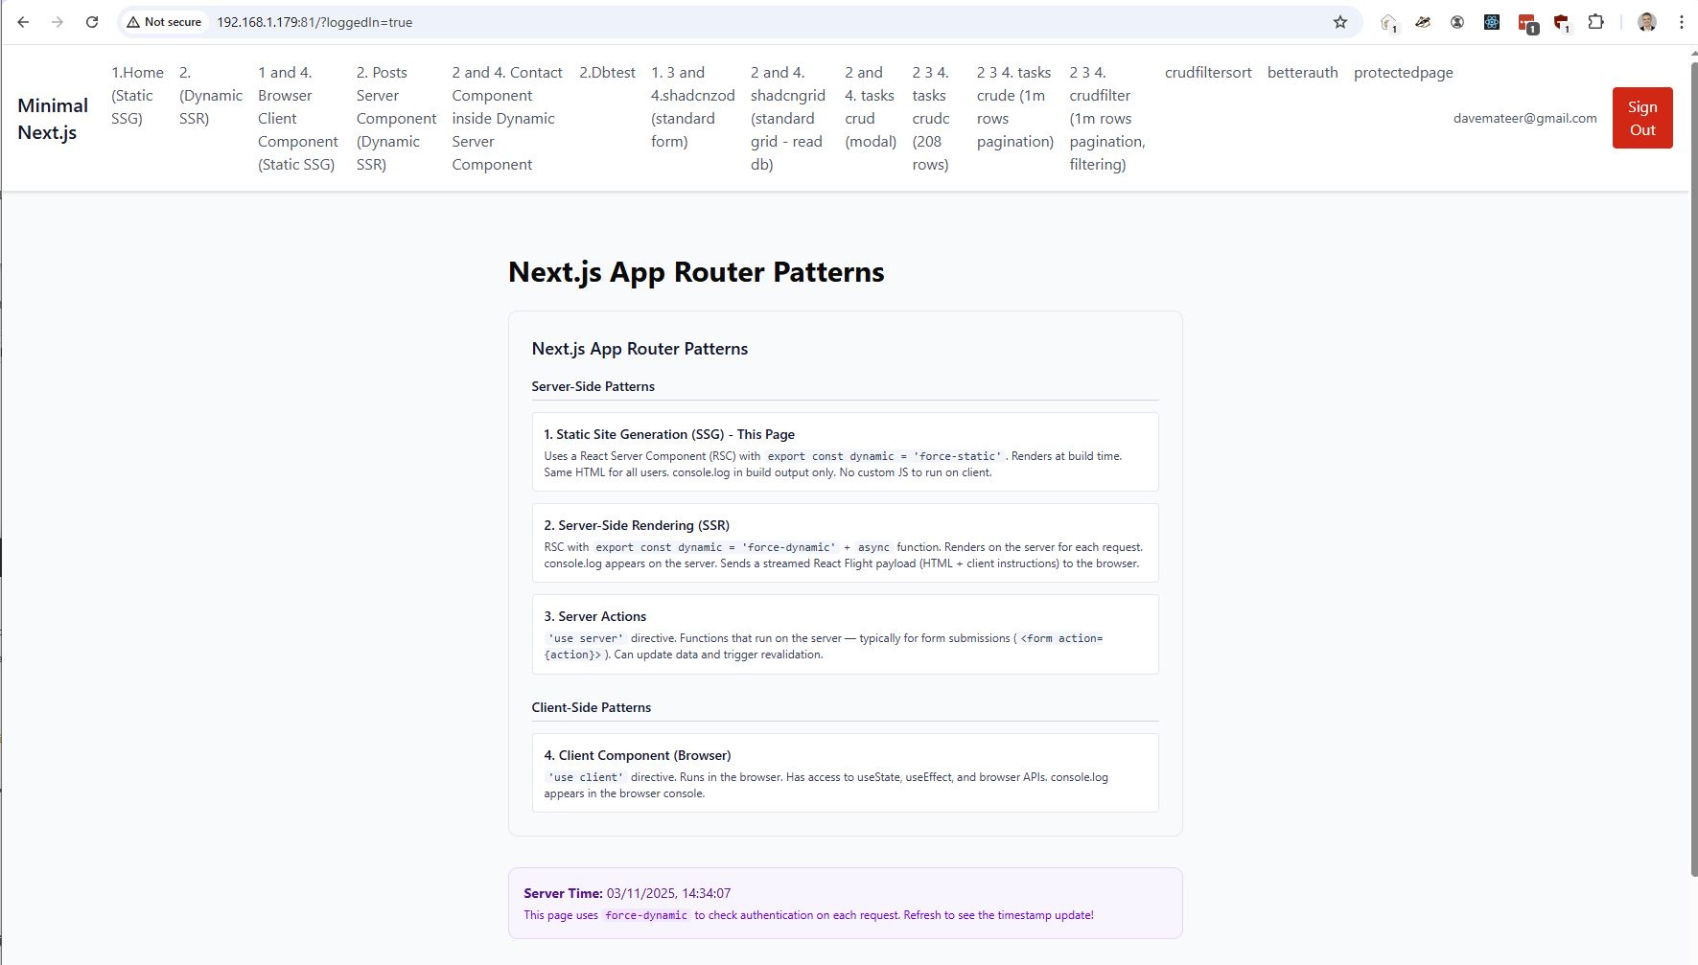This screenshot has width=1698, height=965.
Task: Click the red password manager extension icon
Action: (x=1526, y=22)
